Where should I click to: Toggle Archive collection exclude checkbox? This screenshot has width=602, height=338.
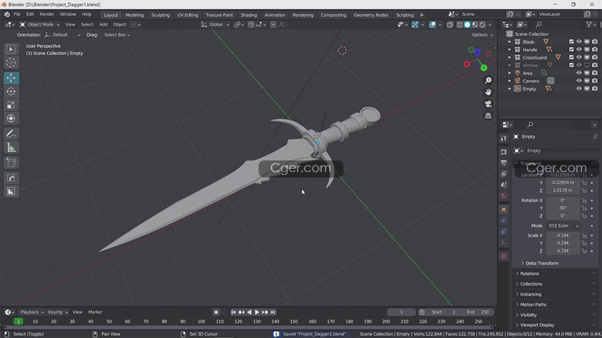coord(571,65)
